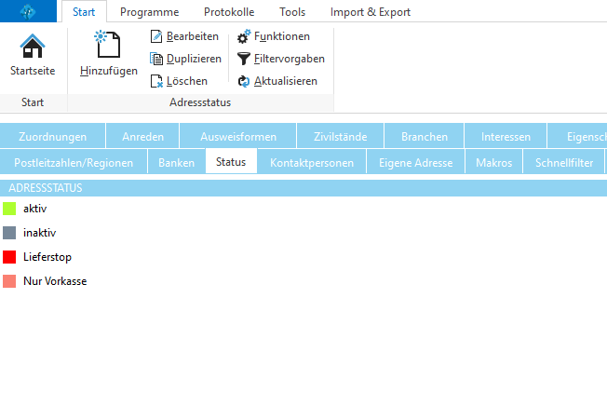Select the Branchen tab
Image resolution: width=607 pixels, height=420 pixels.
(x=425, y=136)
